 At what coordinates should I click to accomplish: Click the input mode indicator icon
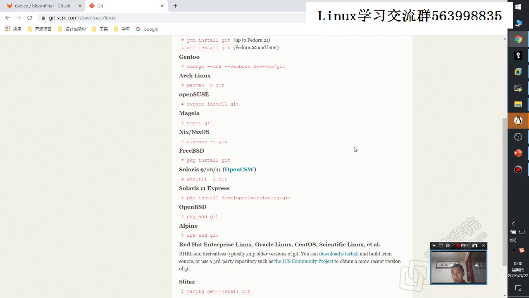pos(512,250)
